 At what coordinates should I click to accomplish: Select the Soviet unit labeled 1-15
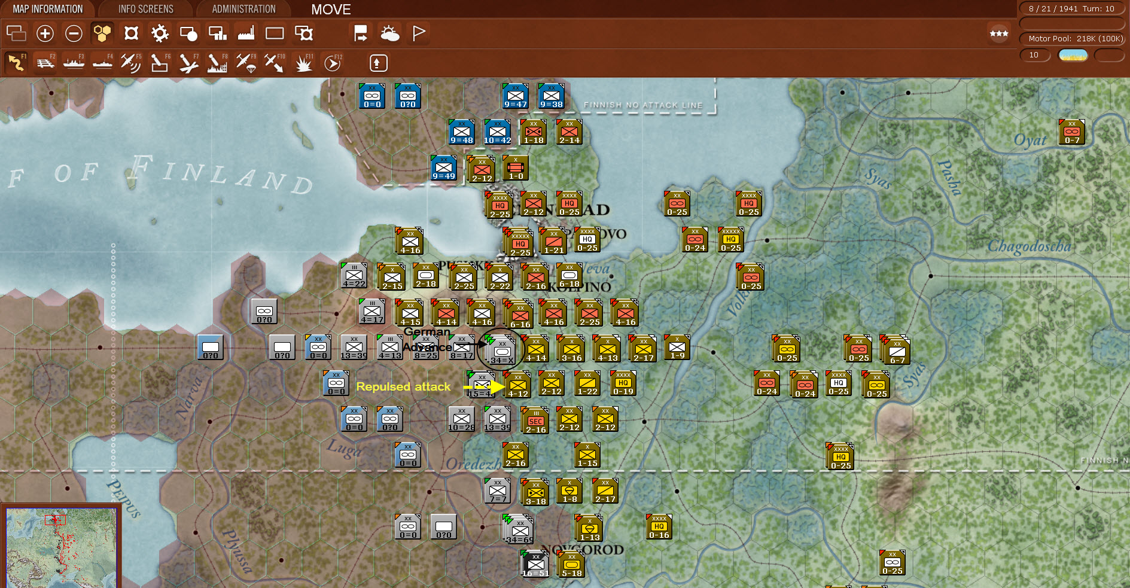587,455
